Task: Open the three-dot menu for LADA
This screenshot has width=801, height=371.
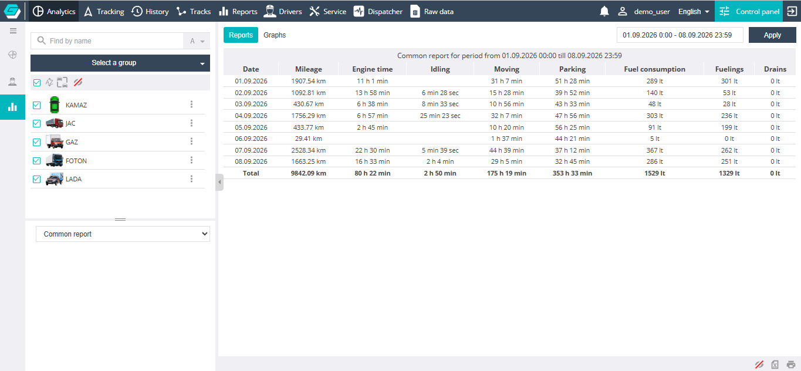Action: pyautogui.click(x=191, y=179)
